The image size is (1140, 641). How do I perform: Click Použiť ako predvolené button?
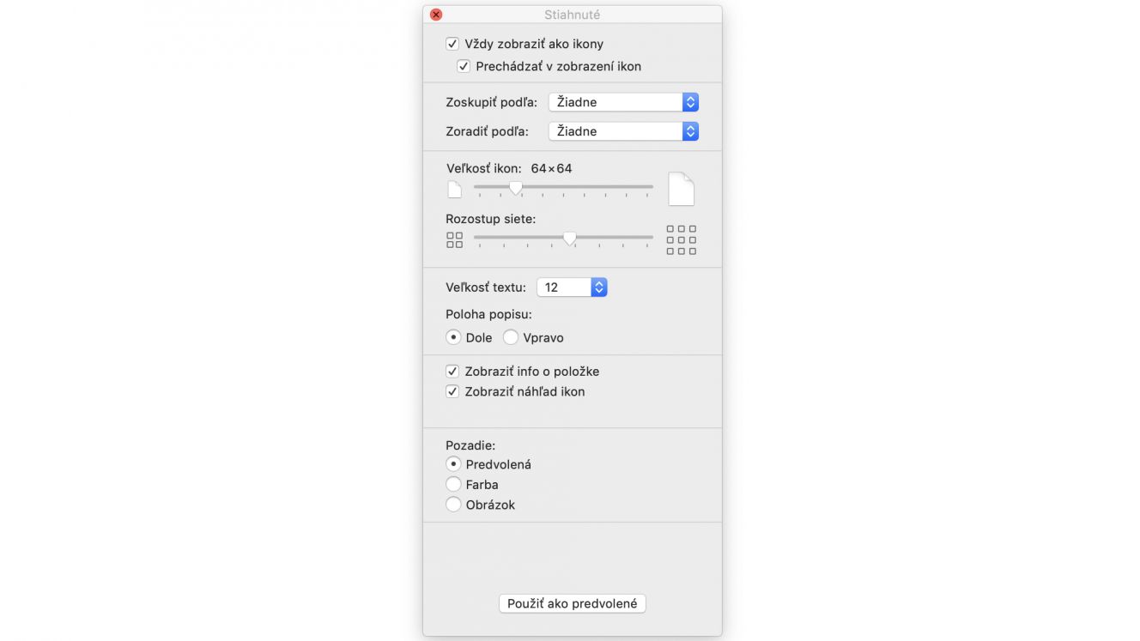[x=573, y=603]
